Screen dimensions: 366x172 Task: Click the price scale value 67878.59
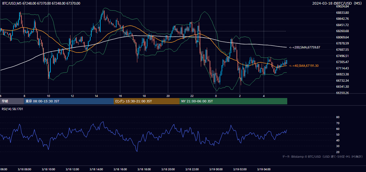click(x=343, y=43)
